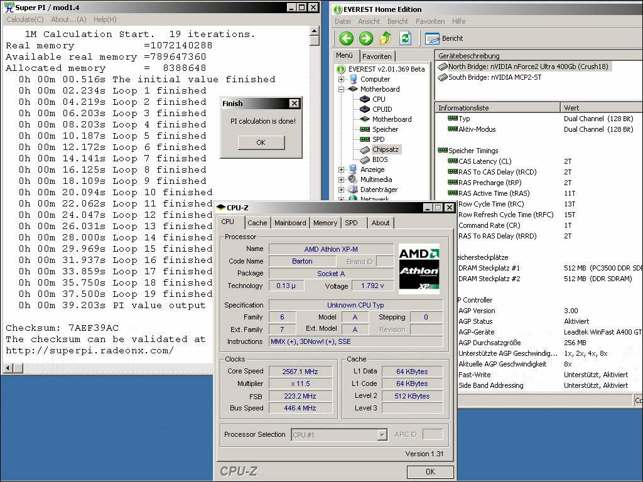Click the EVEREST title bar info icon
The width and height of the screenshot is (643, 482).
(337, 9)
